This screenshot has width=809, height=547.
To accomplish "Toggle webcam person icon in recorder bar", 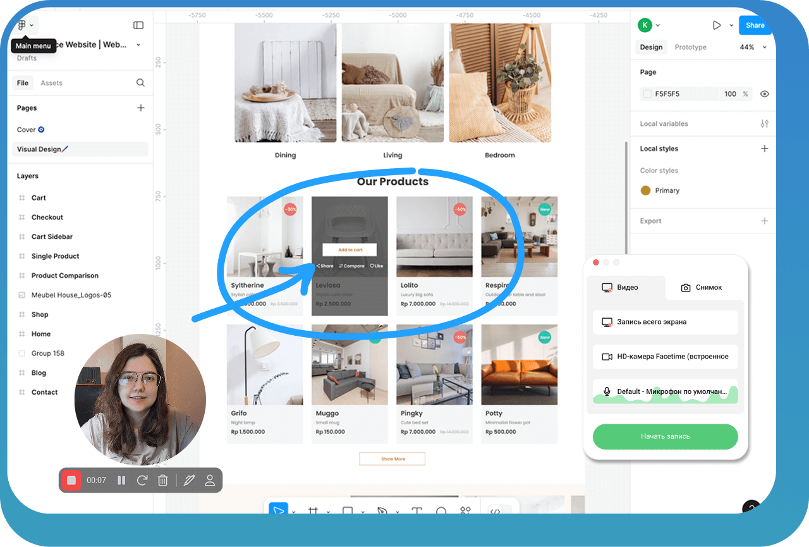I will [210, 481].
